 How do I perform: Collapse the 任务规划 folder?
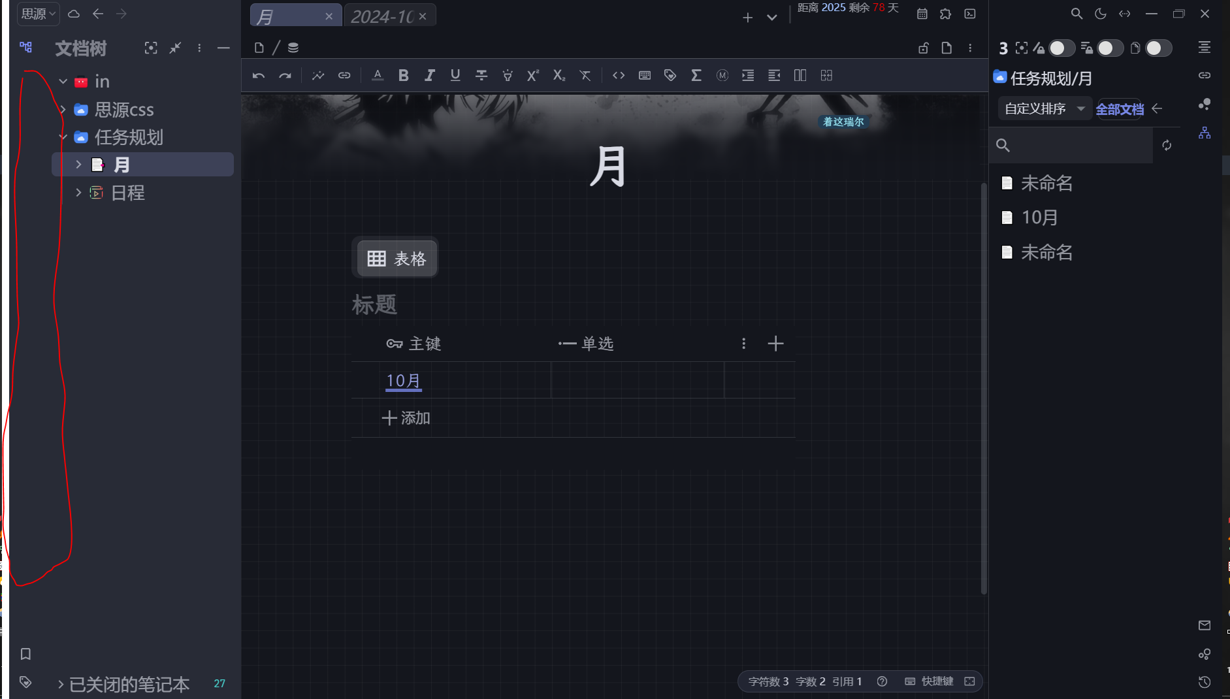pos(63,137)
